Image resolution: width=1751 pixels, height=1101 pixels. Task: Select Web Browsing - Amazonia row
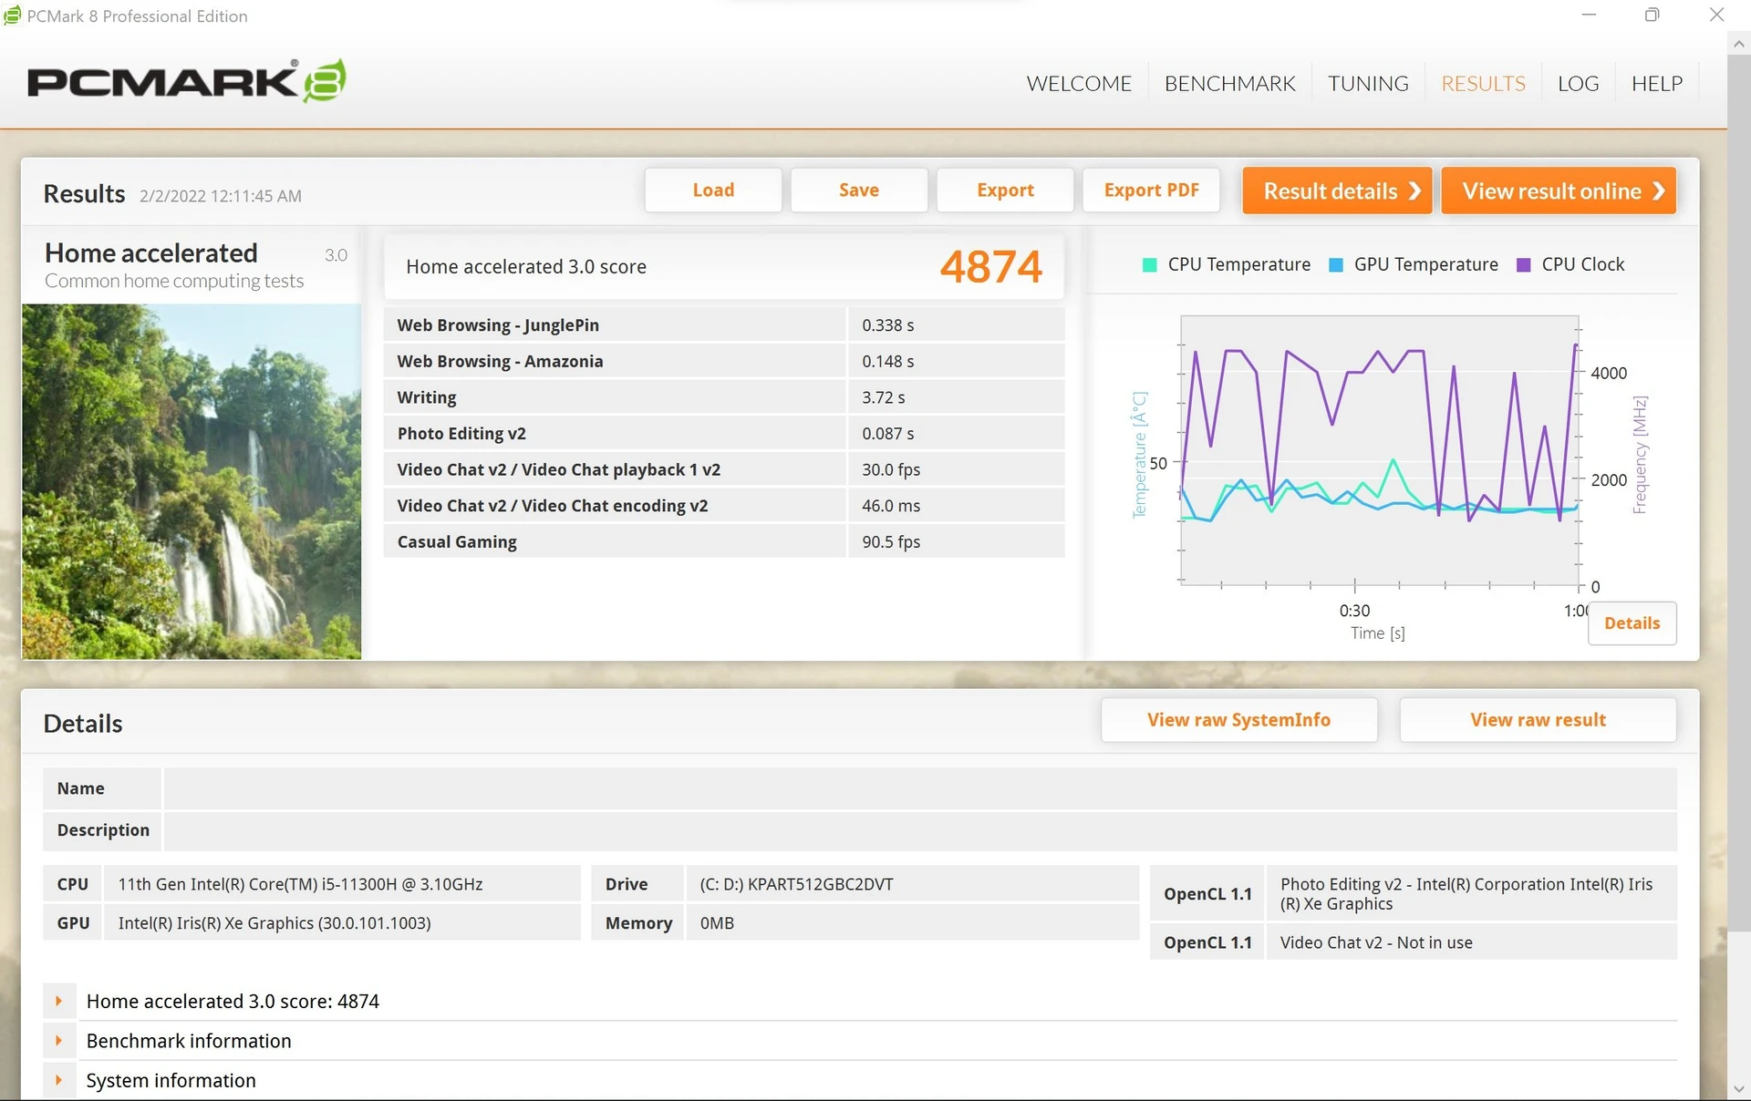click(x=724, y=362)
